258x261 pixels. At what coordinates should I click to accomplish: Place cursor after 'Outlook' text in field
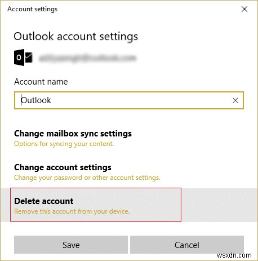pos(51,100)
